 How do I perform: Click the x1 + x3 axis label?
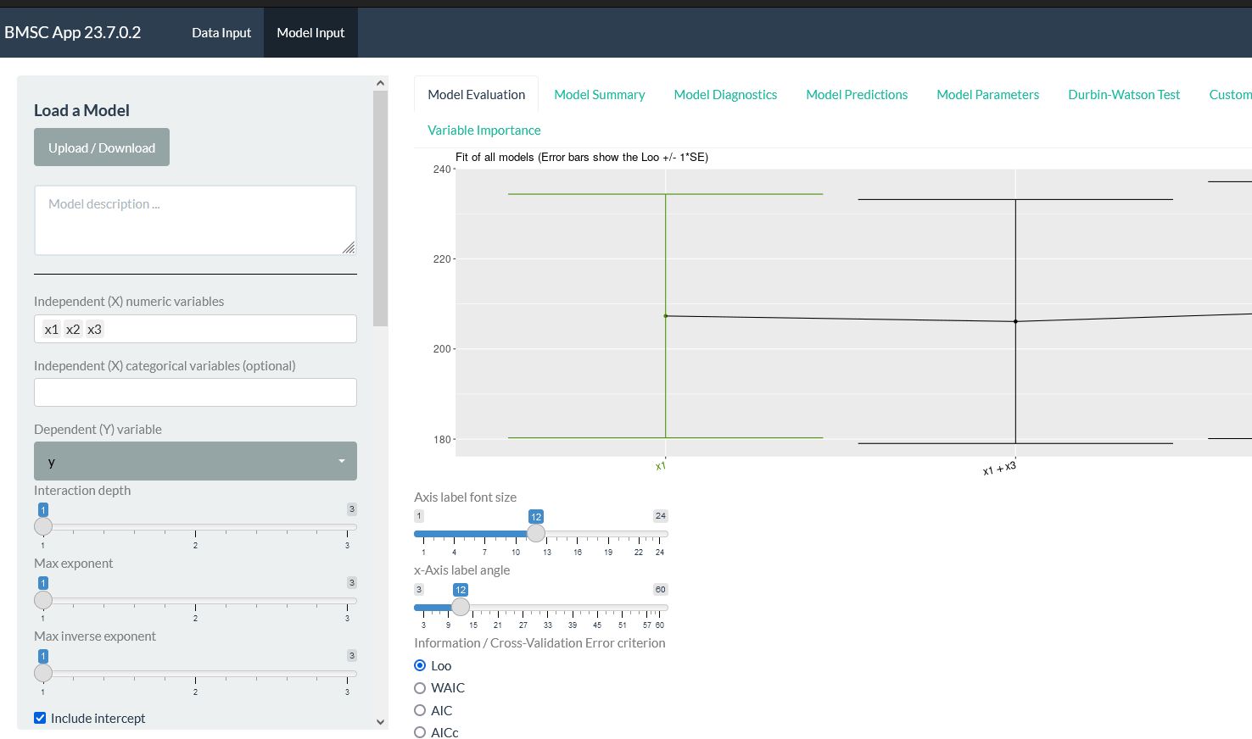999,469
